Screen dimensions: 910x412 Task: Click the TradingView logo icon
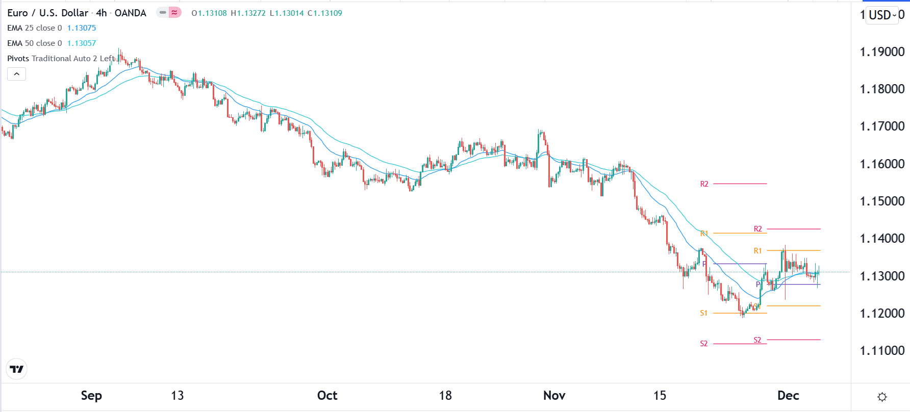coord(17,369)
